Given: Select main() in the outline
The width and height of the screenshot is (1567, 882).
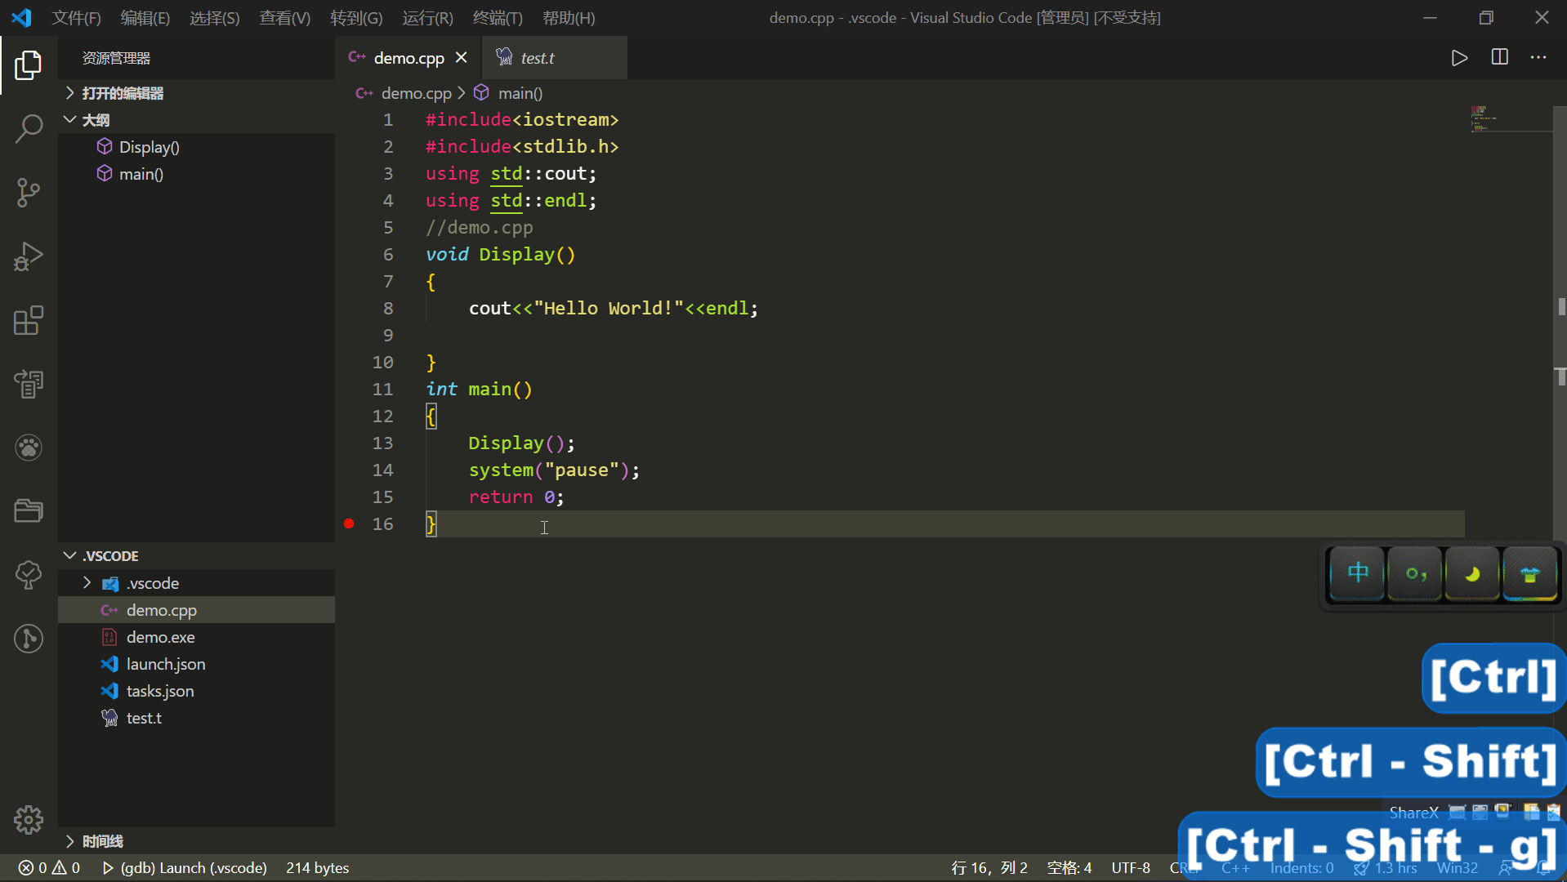Looking at the screenshot, I should (x=196, y=174).
